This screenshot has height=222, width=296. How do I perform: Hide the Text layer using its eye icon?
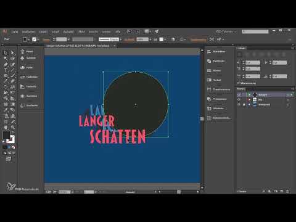(239, 99)
